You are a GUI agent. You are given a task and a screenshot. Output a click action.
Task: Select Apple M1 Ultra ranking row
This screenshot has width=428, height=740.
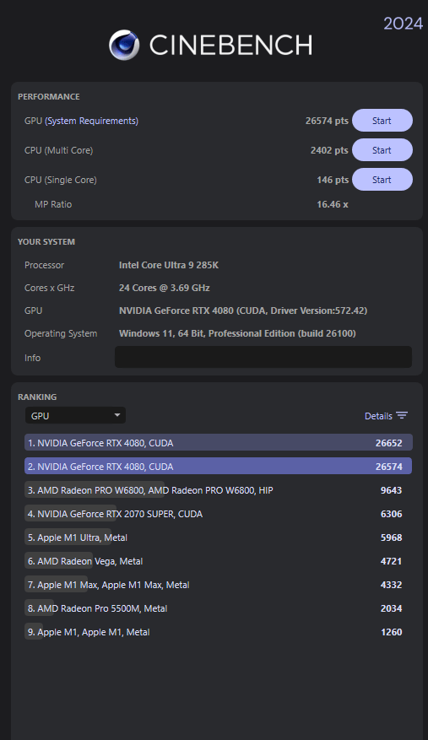coord(219,537)
